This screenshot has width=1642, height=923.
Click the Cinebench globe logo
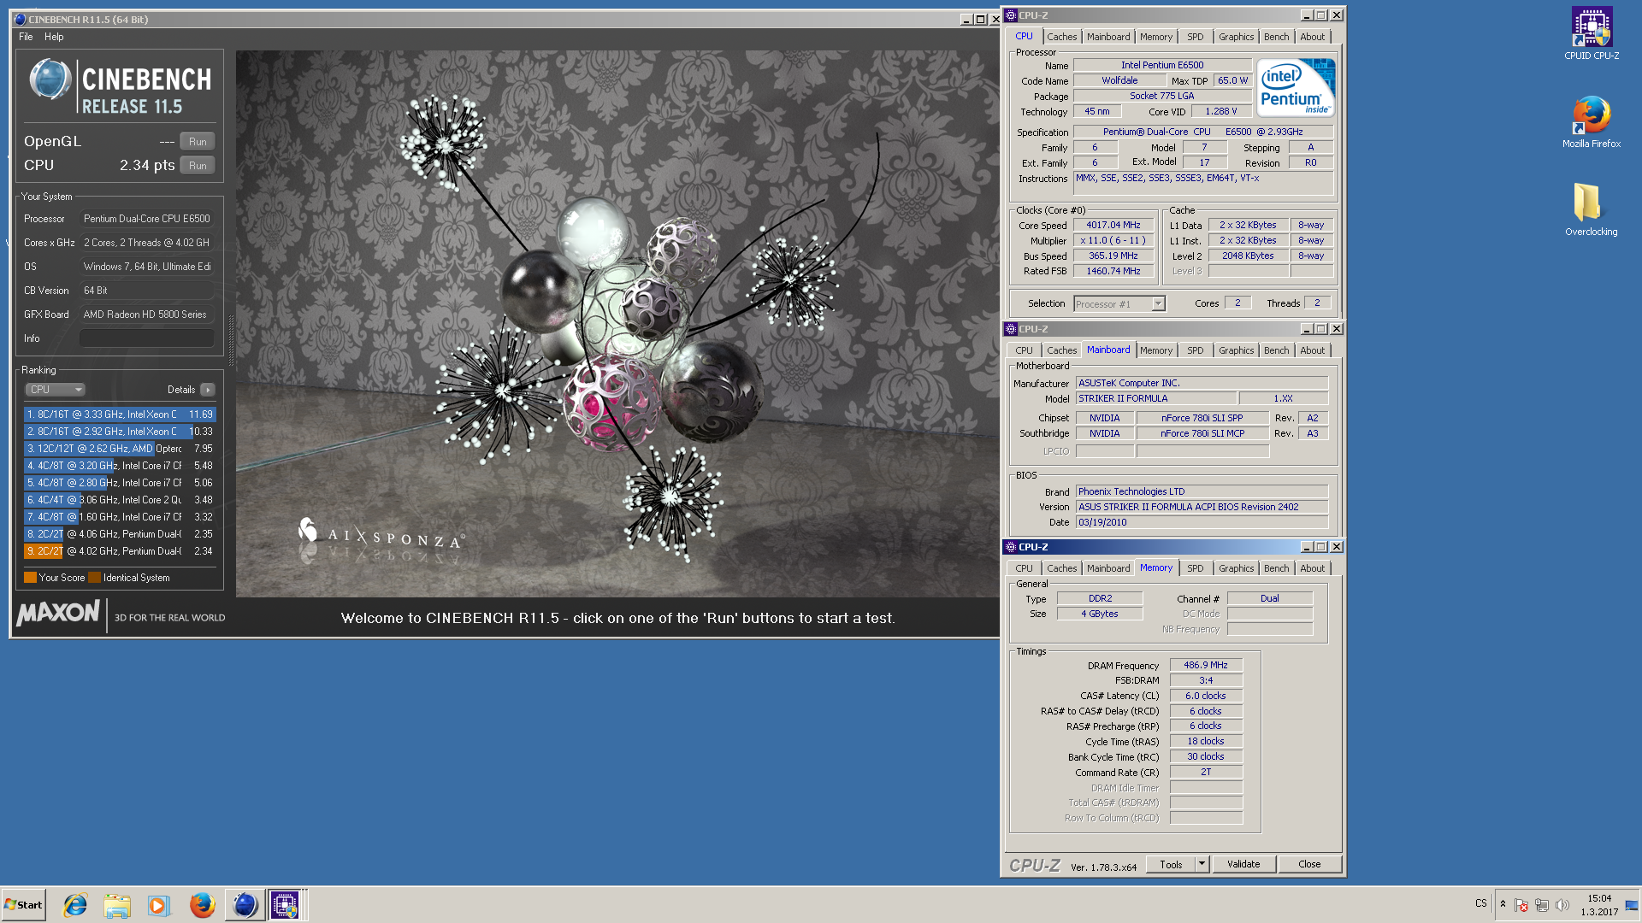tap(50, 79)
